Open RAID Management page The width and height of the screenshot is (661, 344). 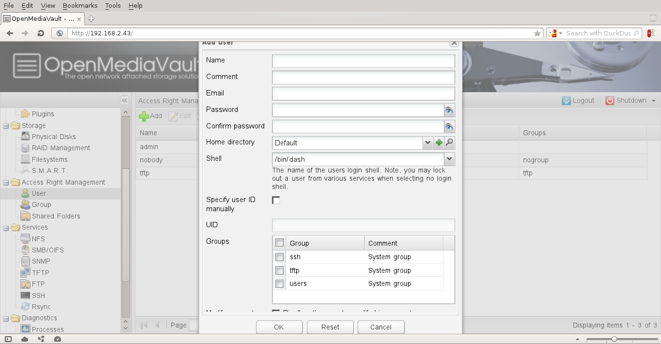55,148
